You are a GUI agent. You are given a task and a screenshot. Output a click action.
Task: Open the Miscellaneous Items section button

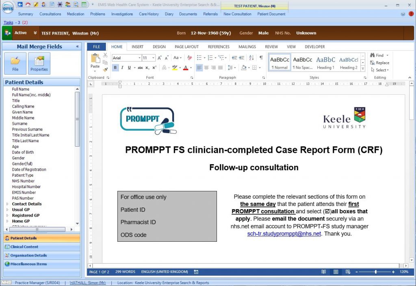pyautogui.click(x=42, y=264)
